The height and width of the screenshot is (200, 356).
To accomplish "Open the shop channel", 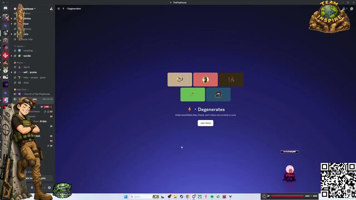I will (26, 83).
